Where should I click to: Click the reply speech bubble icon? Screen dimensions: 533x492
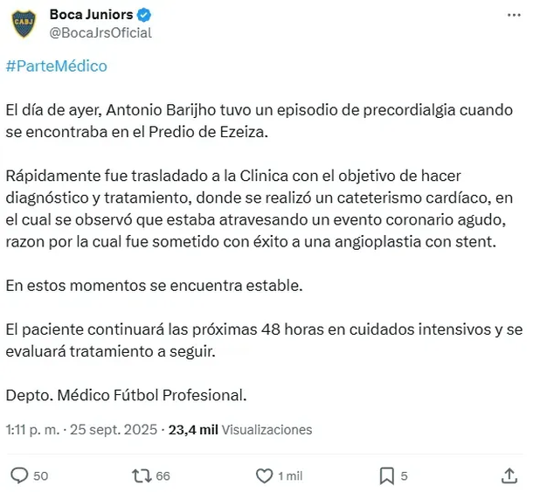coord(18,475)
